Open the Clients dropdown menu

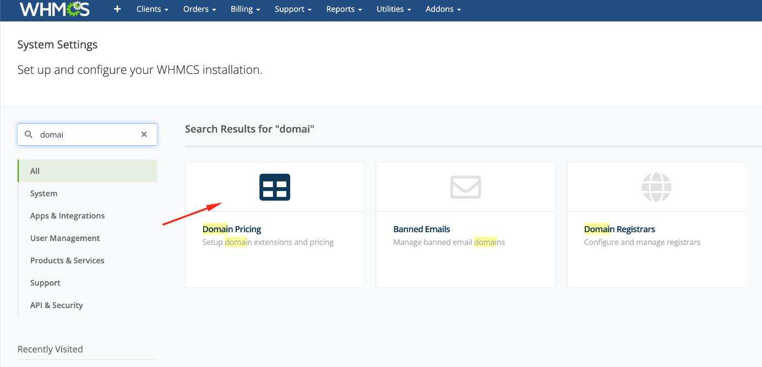pyautogui.click(x=152, y=9)
